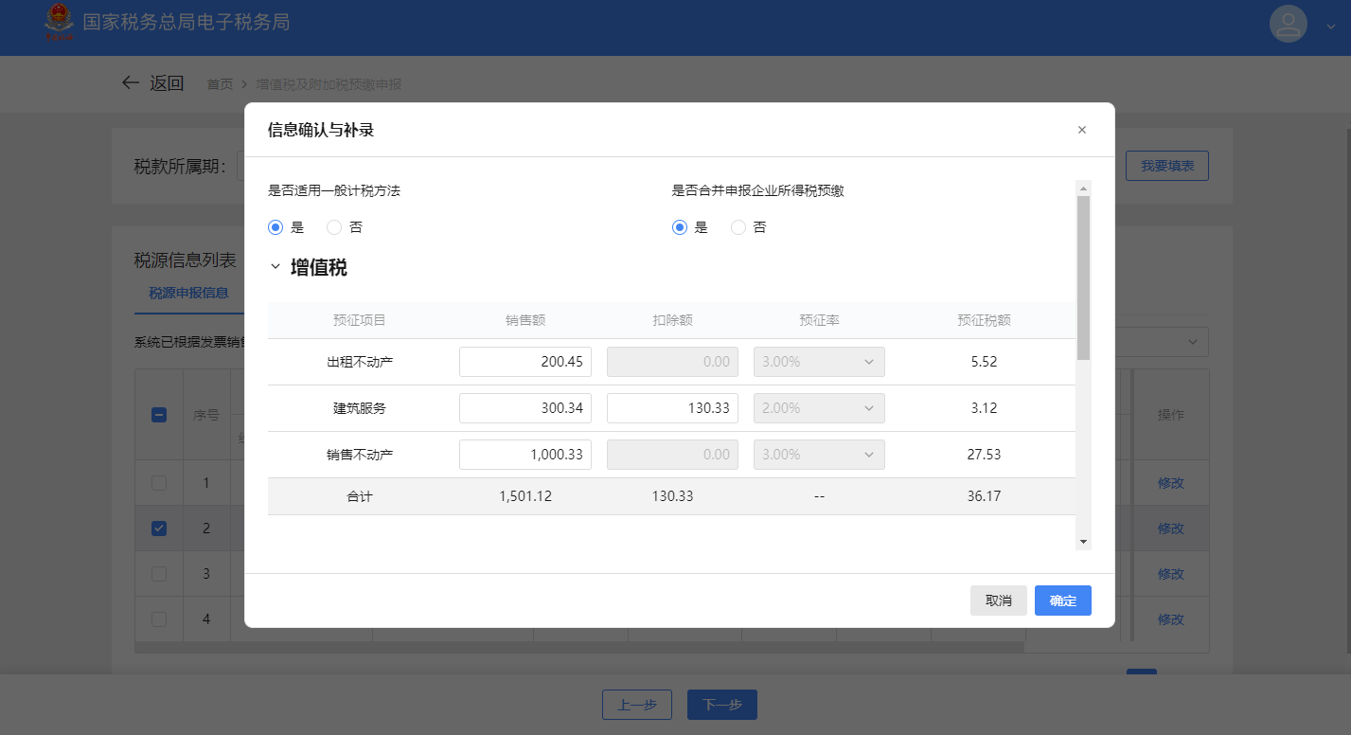Open 出租不动产 预征率 dropdown
The height and width of the screenshot is (735, 1351).
point(819,362)
